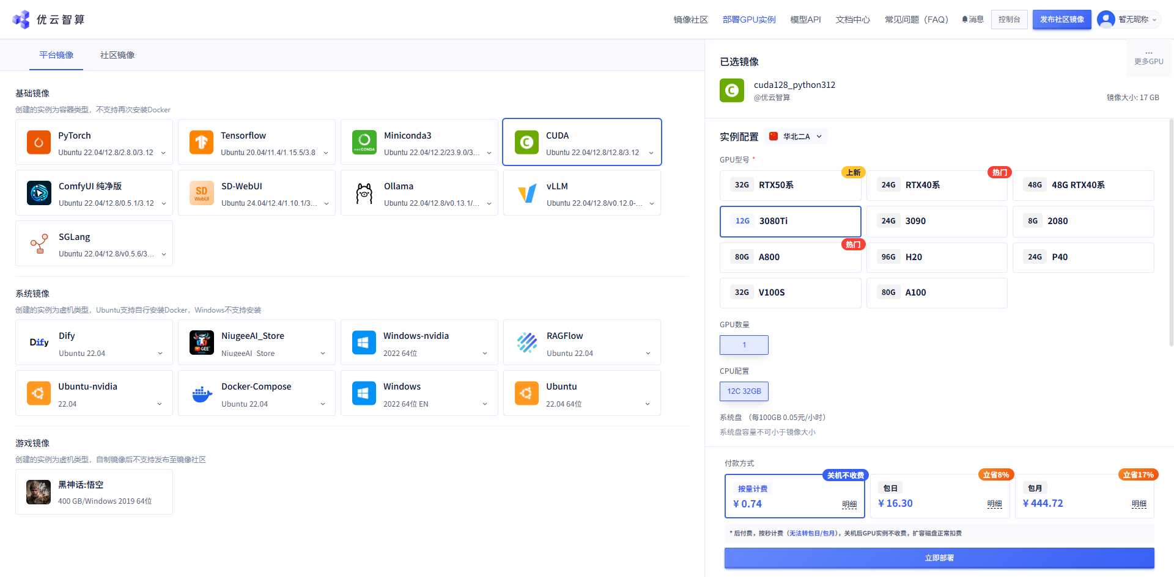The image size is (1174, 577).
Task: Select the 24G 3090 GPU option
Action: [937, 221]
